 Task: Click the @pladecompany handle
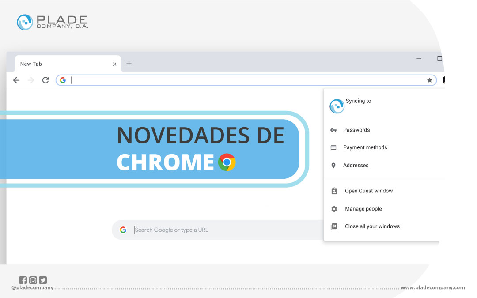point(33,288)
